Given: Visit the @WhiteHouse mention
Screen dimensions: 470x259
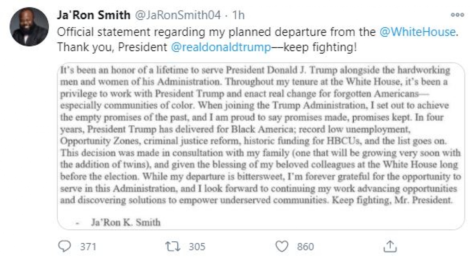Looking at the screenshot, I should (418, 32).
